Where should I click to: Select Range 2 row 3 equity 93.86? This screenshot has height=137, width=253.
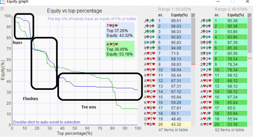tap(223, 32)
